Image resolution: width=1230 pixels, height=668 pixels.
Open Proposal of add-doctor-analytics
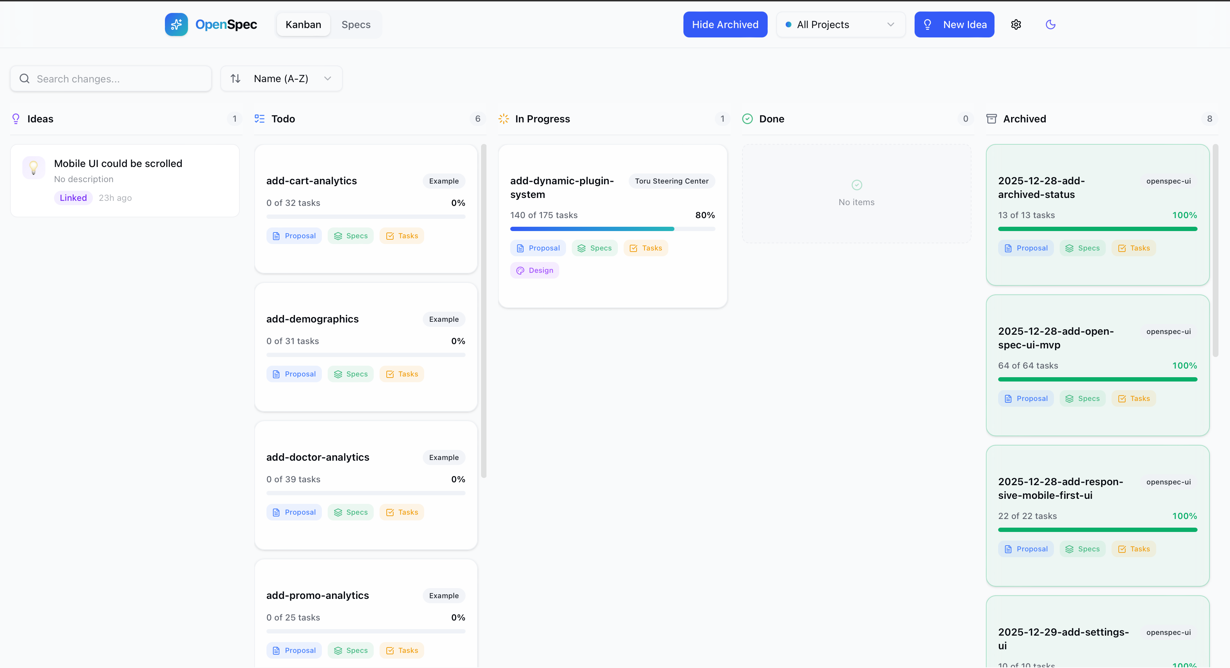(x=294, y=512)
